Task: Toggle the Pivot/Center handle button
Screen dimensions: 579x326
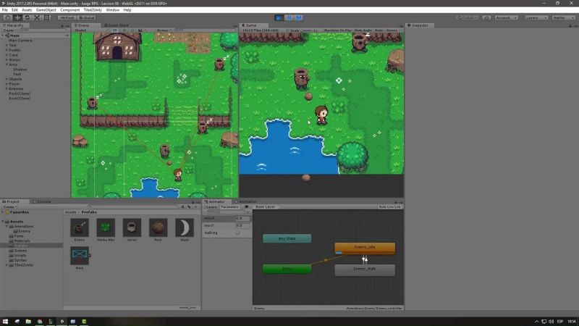Action: click(x=67, y=17)
